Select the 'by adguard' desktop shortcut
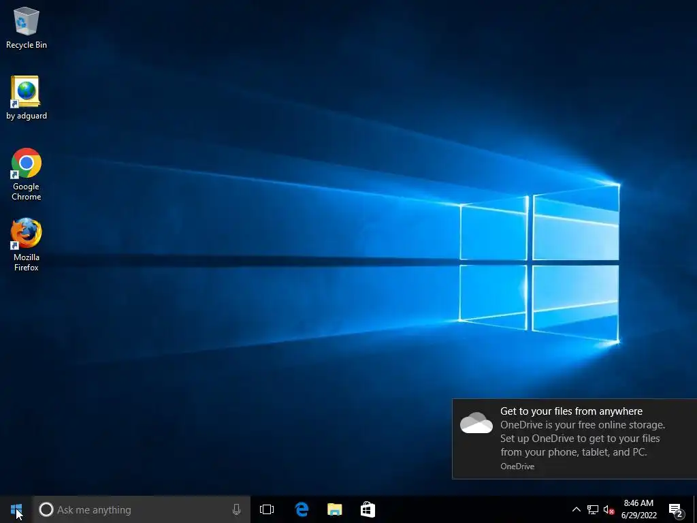Viewport: 697px width, 523px height. click(27, 98)
